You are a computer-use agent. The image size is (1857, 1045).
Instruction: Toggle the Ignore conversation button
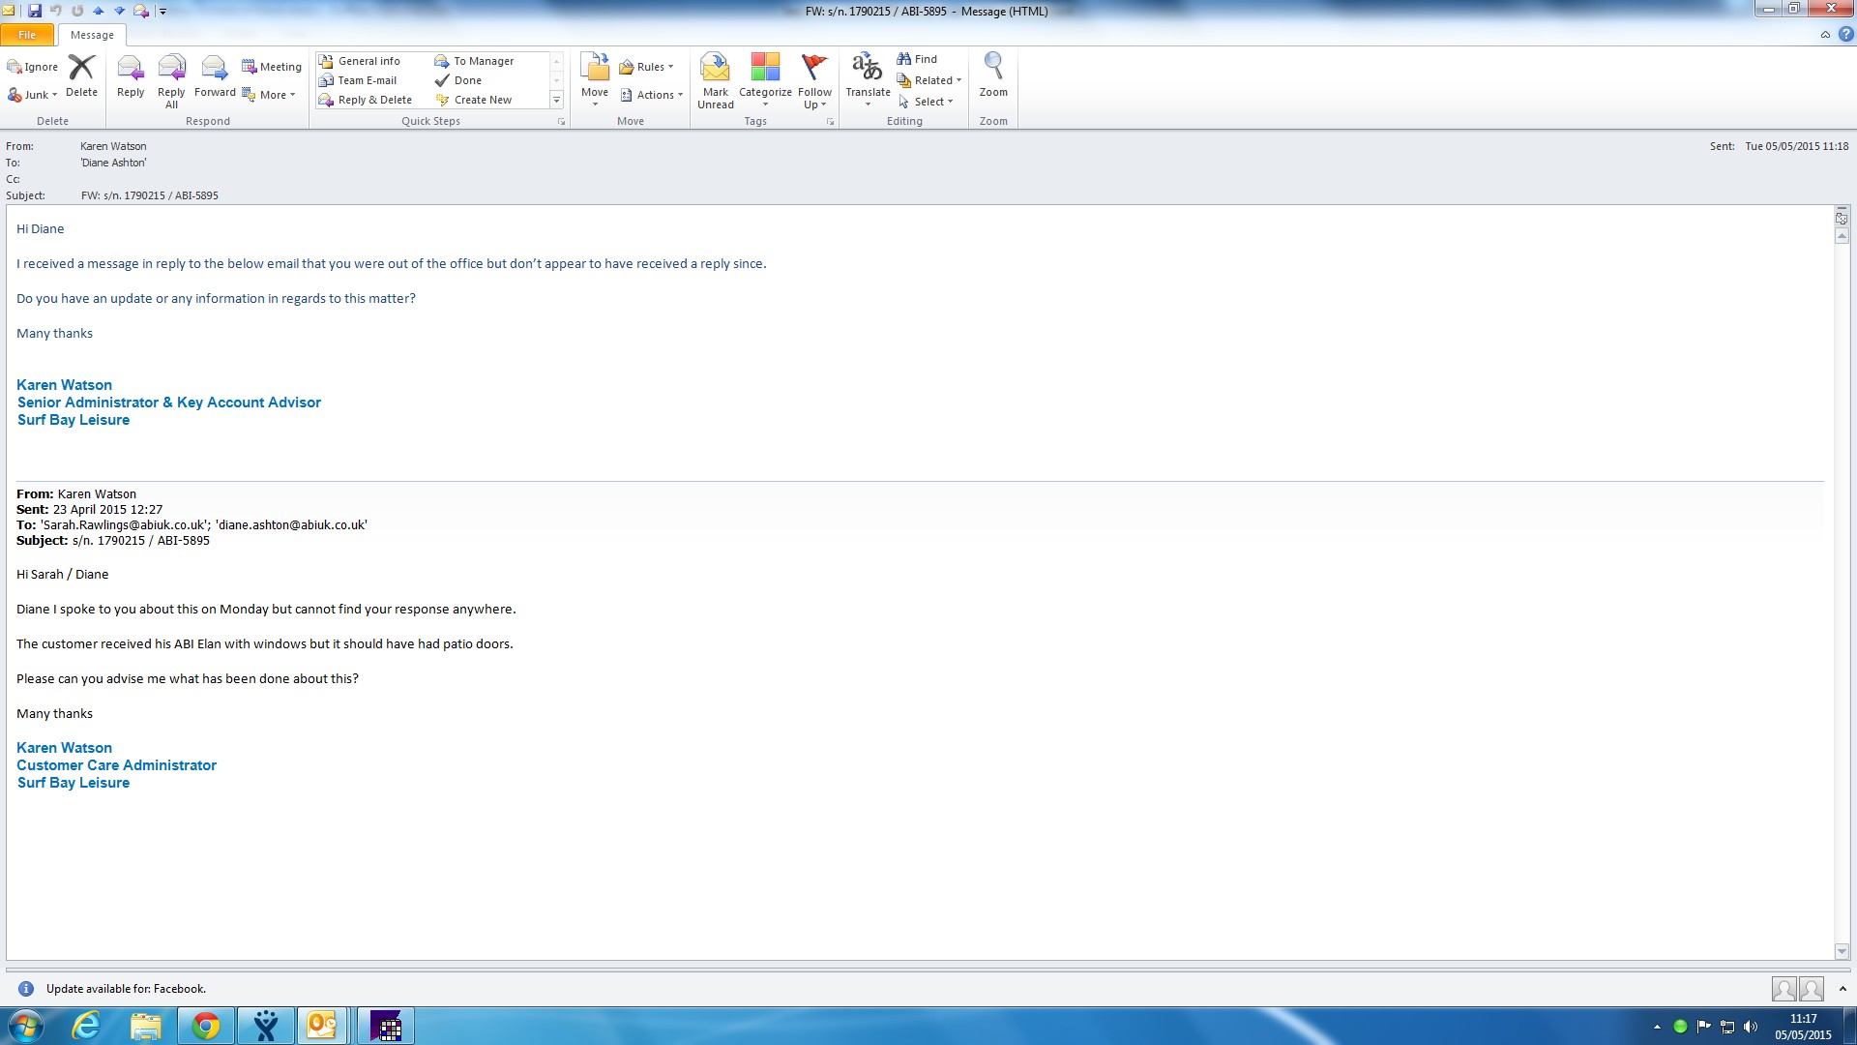point(33,67)
